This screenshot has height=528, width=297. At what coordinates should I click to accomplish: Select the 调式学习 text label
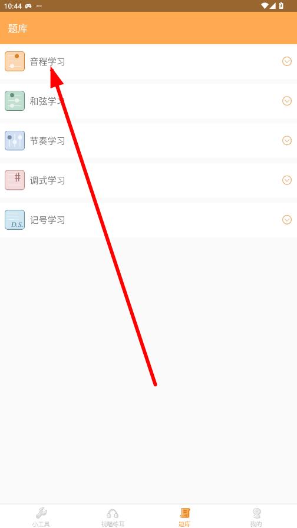tap(48, 180)
